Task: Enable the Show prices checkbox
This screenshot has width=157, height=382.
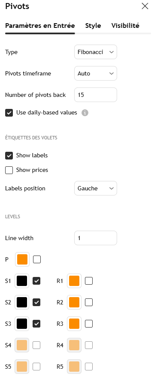Action: pos(9,170)
